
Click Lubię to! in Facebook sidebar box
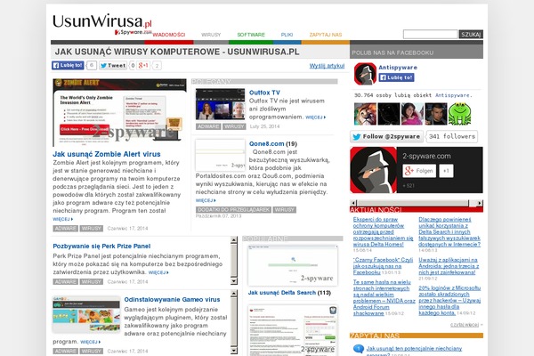click(x=396, y=77)
